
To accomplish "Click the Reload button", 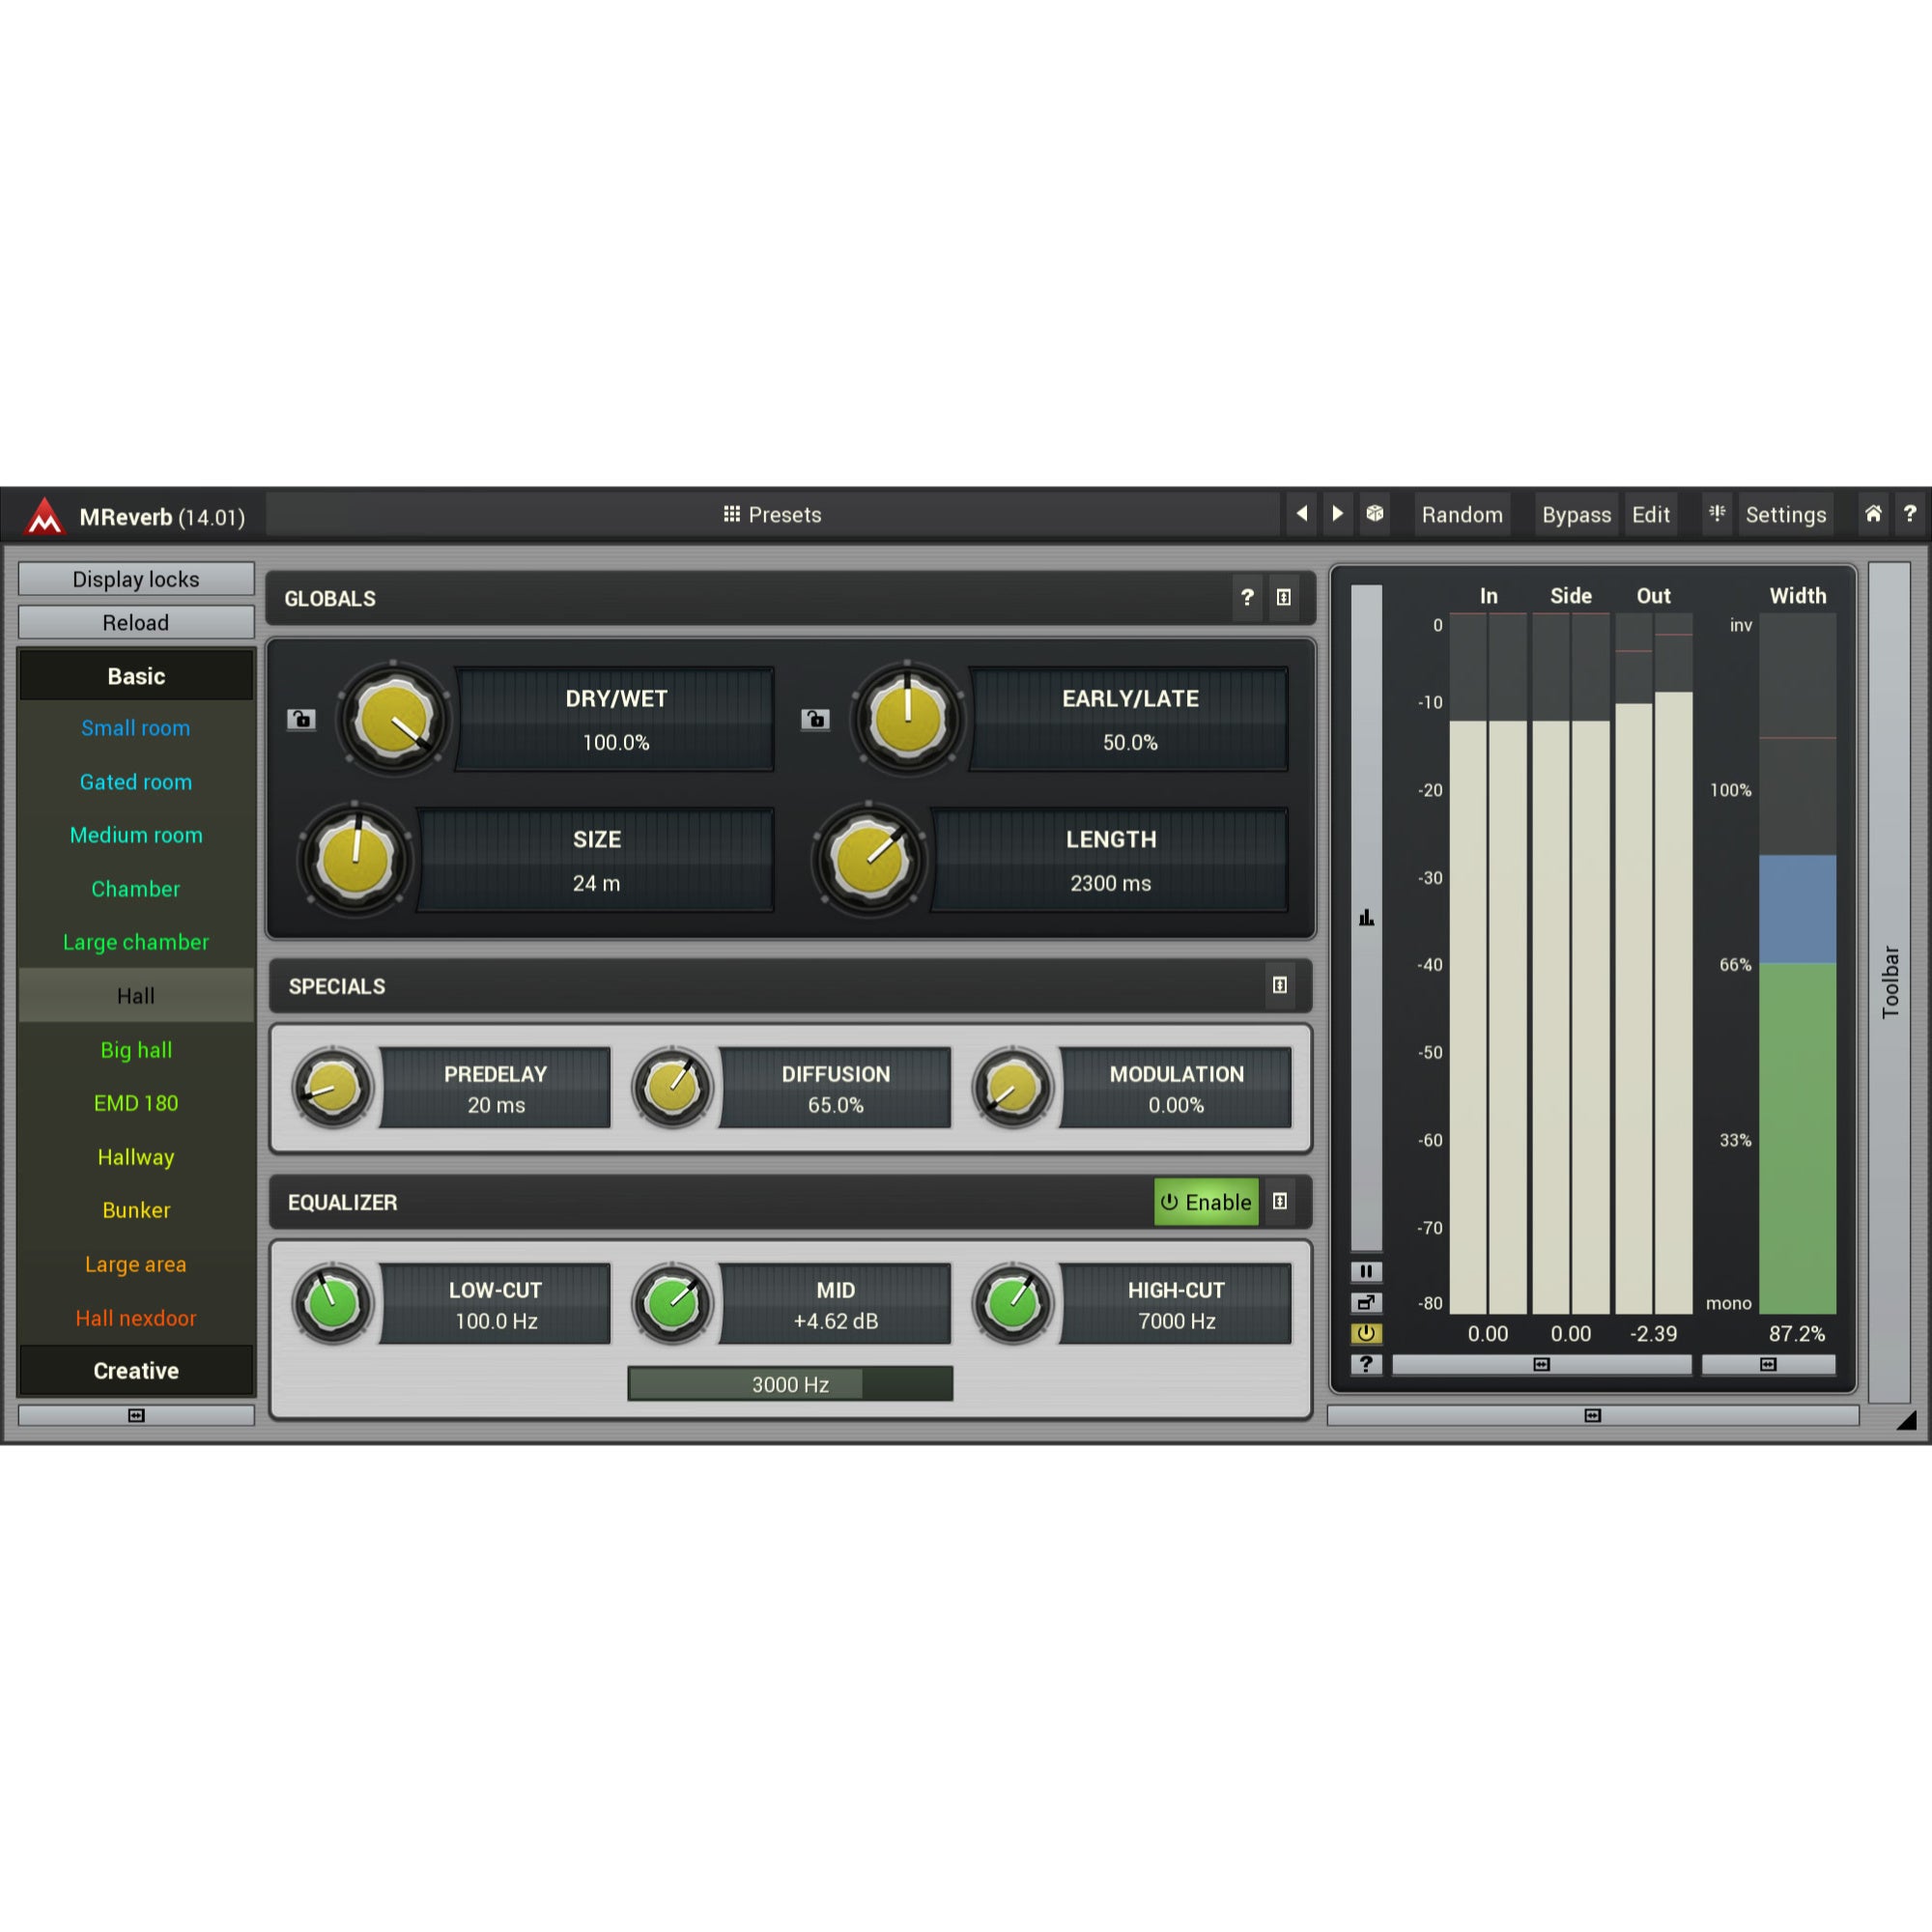I will pyautogui.click(x=136, y=622).
